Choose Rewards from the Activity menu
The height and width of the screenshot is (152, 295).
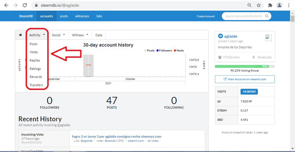click(36, 77)
